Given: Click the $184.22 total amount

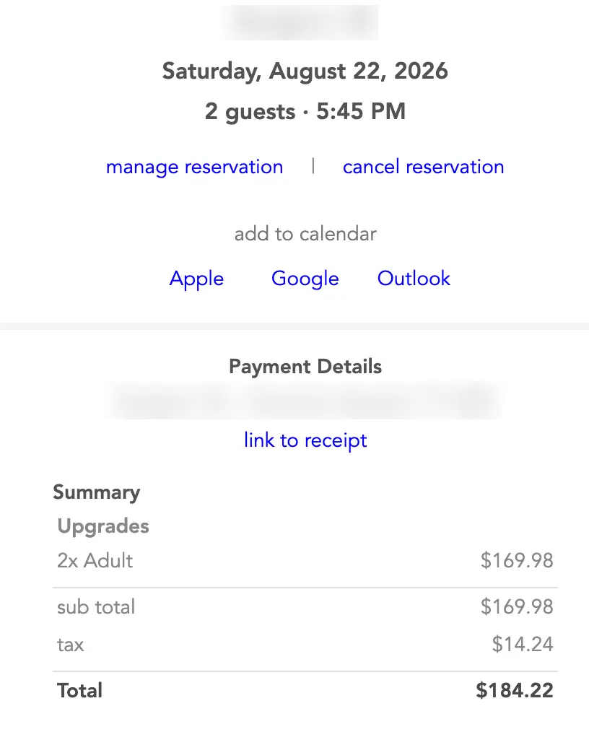Looking at the screenshot, I should (x=515, y=690).
